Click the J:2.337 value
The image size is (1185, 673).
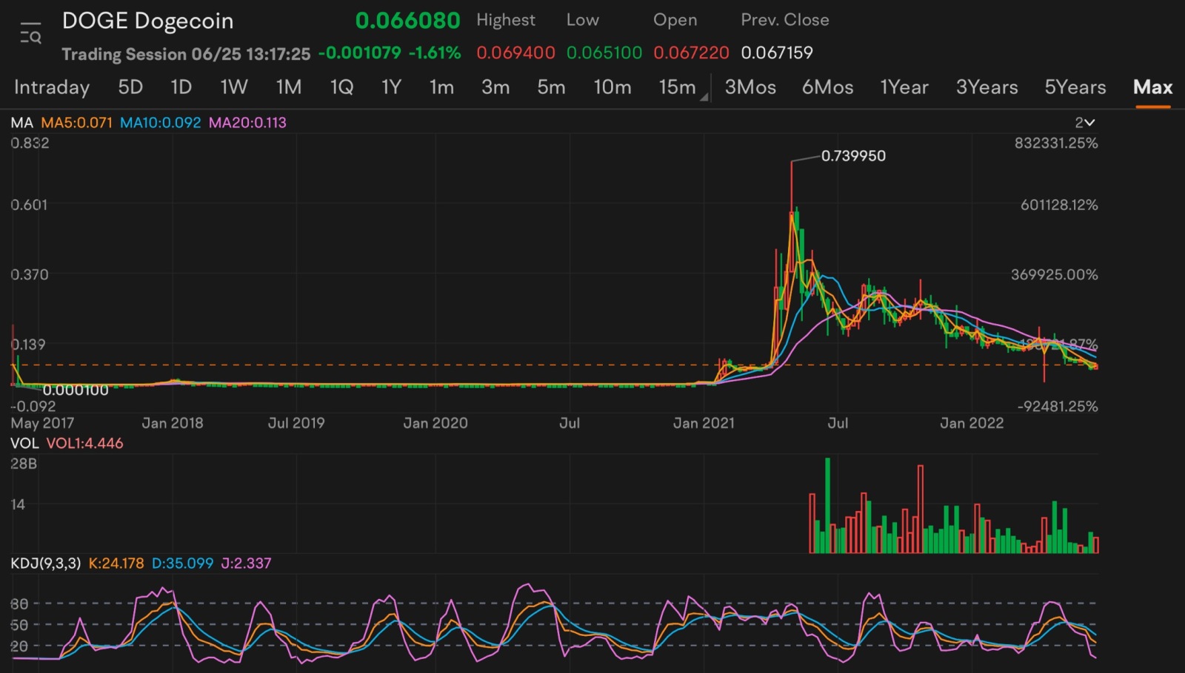point(247,564)
